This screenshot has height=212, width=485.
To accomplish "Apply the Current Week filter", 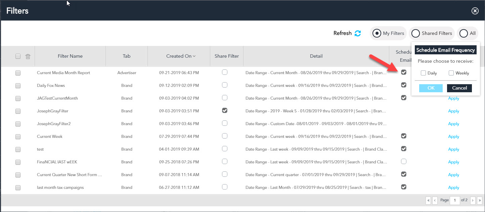I will pyautogui.click(x=453, y=137).
